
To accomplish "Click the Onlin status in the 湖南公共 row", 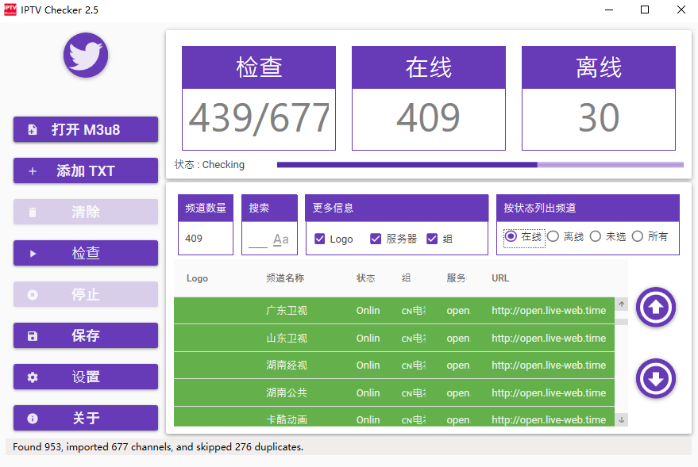I will coord(368,392).
